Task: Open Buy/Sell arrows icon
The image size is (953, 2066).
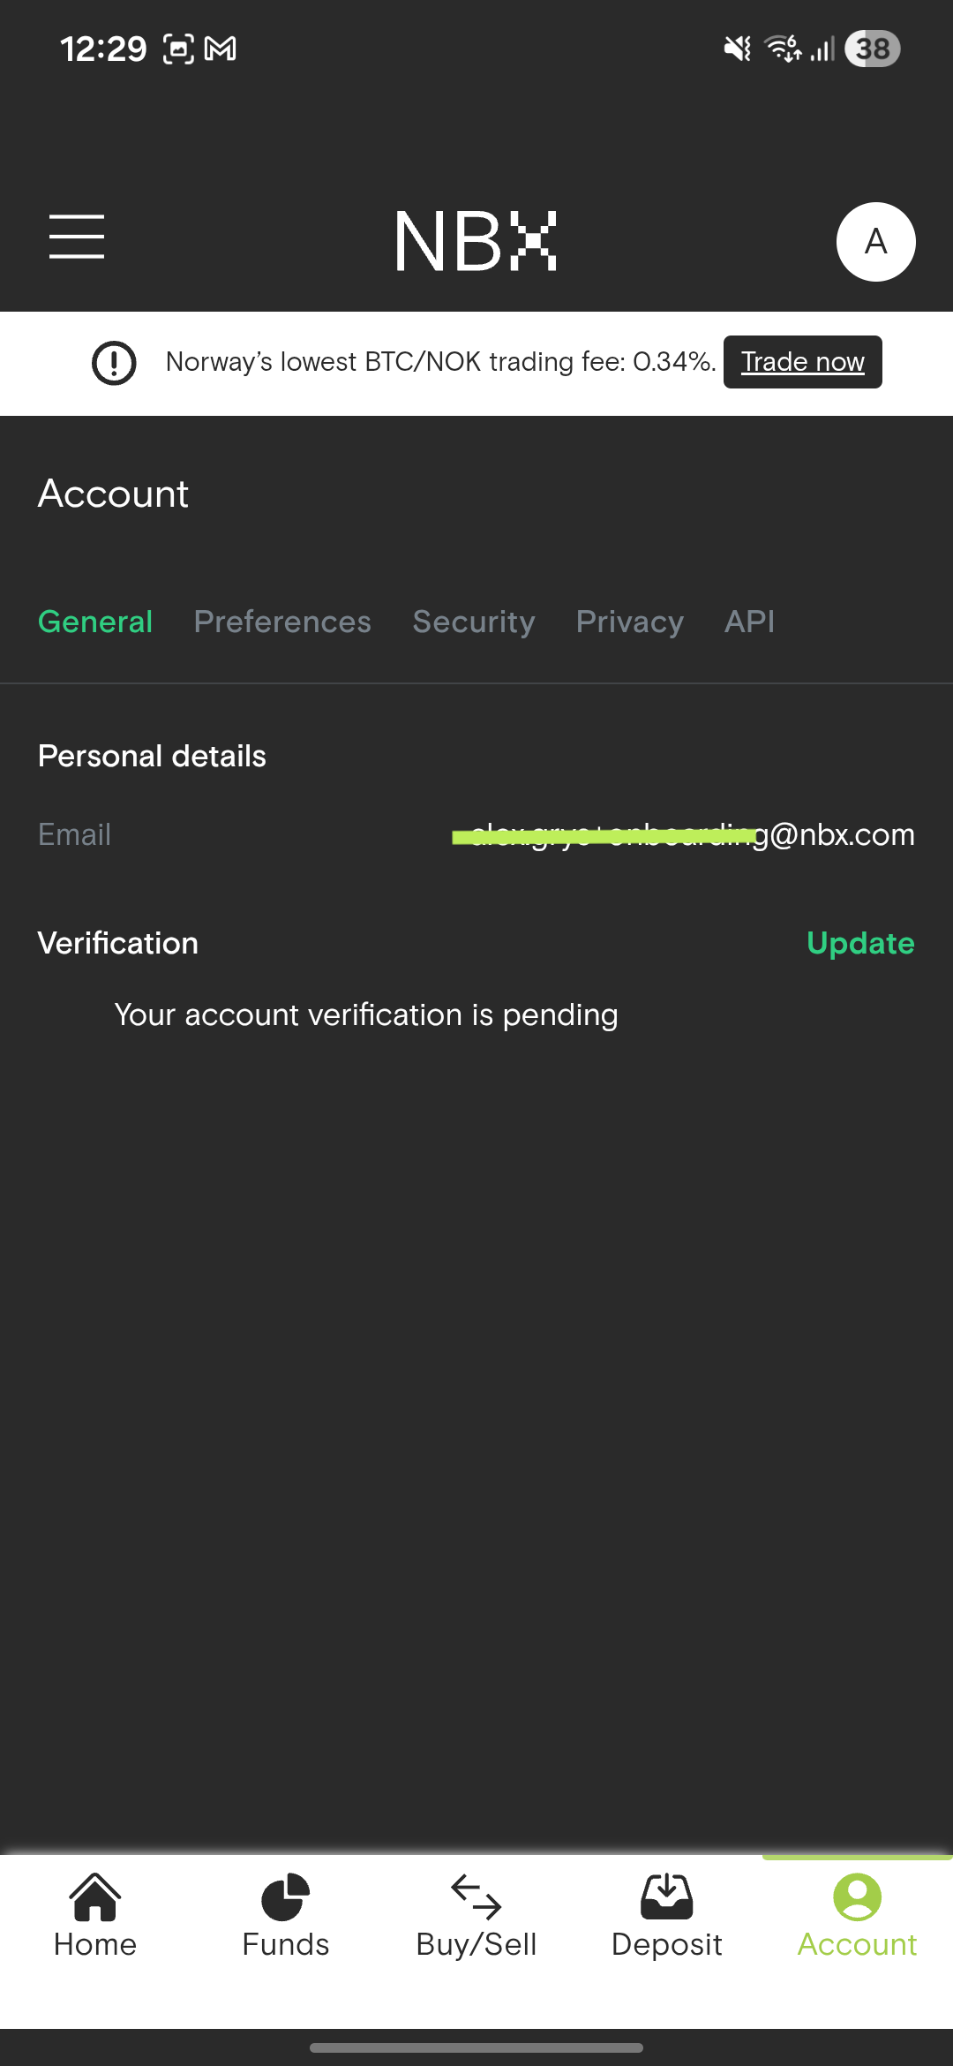Action: coord(476,1896)
